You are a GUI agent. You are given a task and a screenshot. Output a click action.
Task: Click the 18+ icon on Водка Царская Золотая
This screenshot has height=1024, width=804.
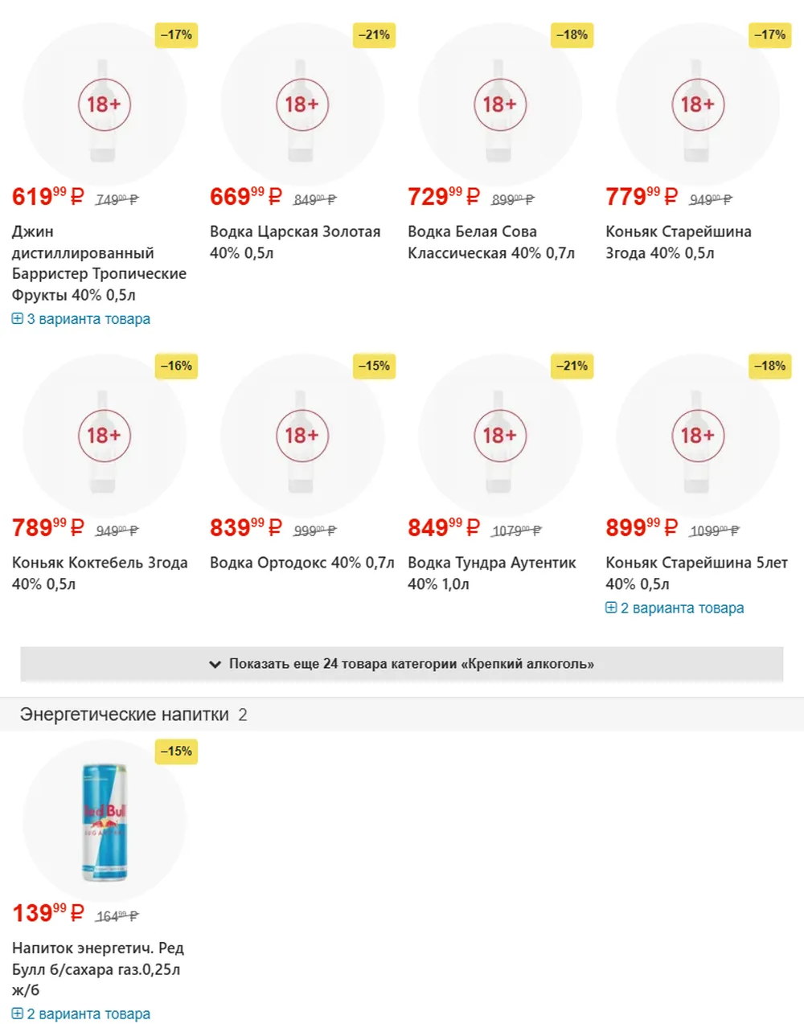(301, 104)
